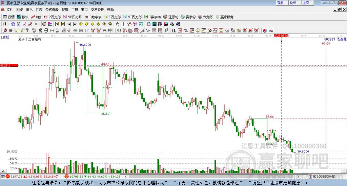Open 赢家服务 with dollar icon

pos(225,17)
